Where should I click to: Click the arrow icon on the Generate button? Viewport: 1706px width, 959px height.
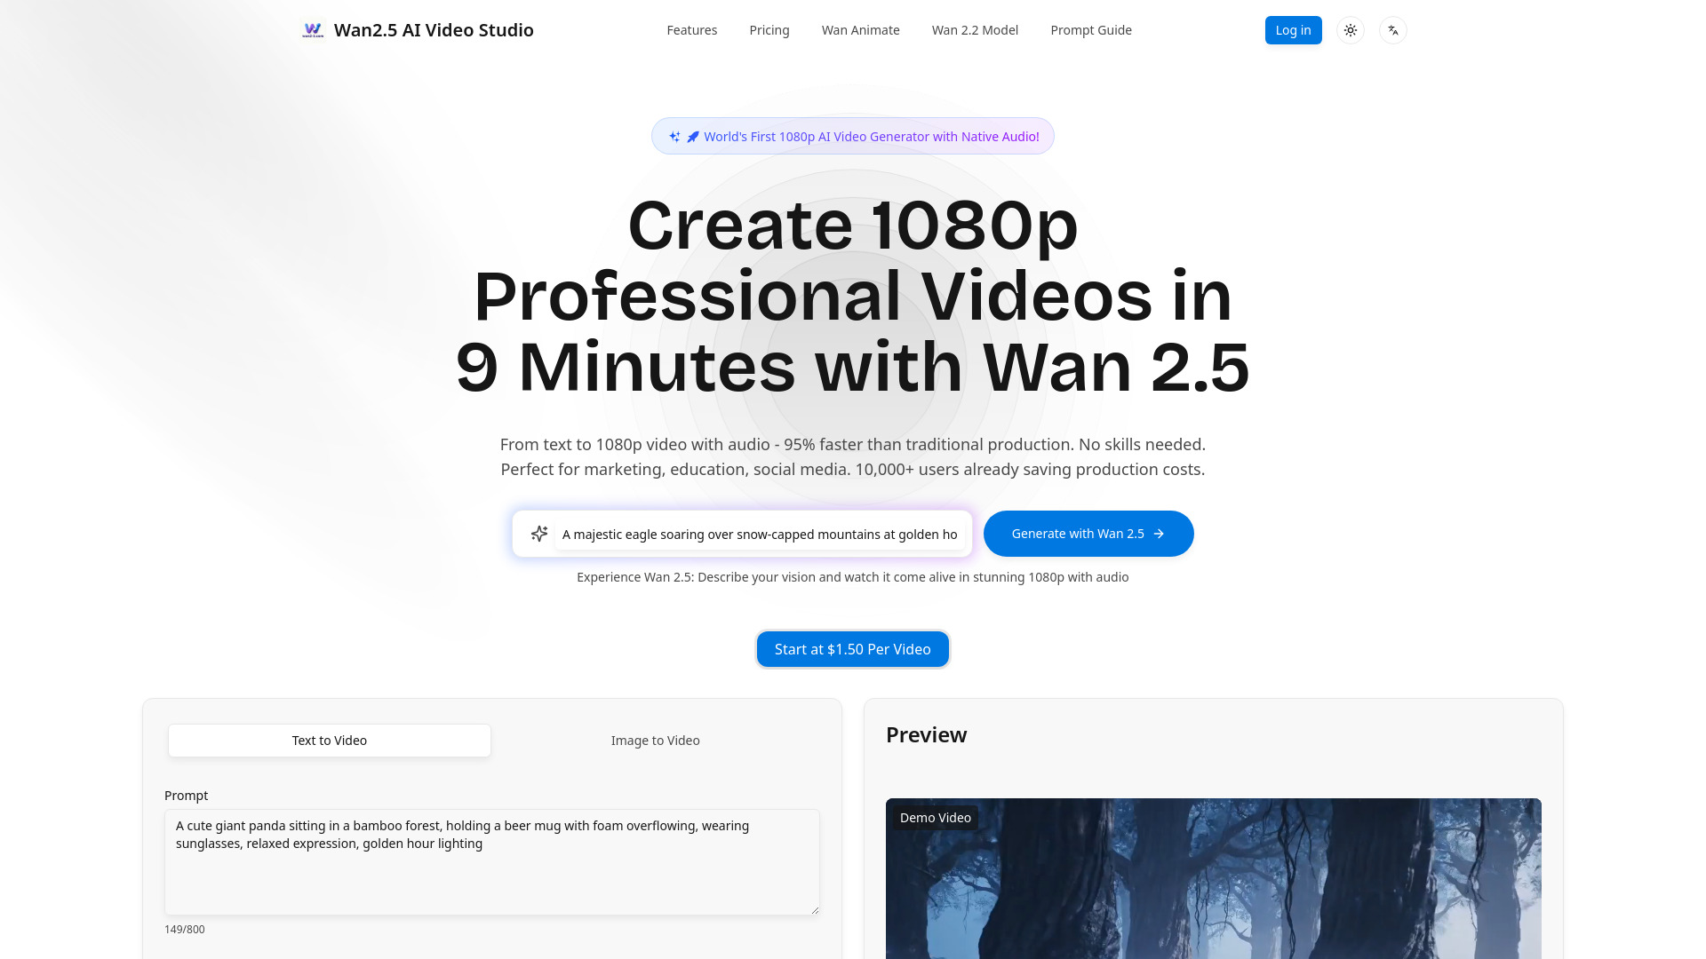1158,533
